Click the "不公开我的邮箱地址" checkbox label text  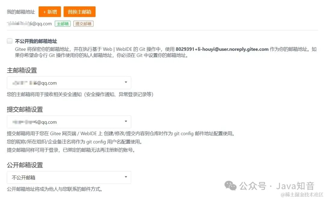36,41
